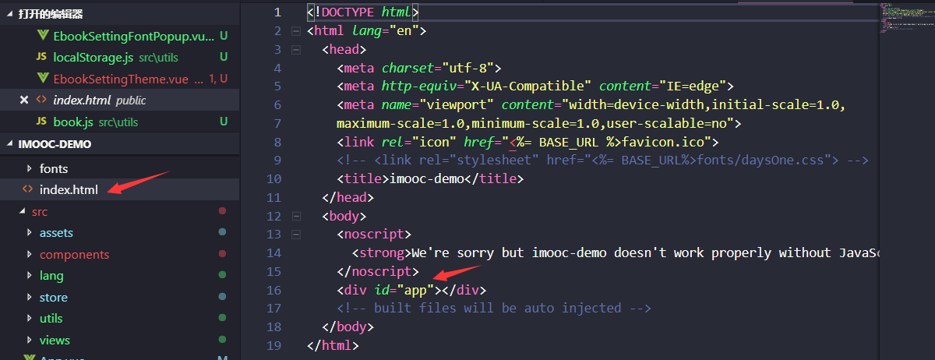Click the favicon.ico link tag

coord(527,142)
